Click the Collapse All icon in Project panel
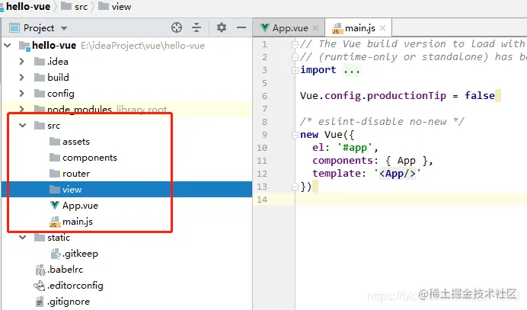This screenshot has width=527, height=310. [196, 27]
